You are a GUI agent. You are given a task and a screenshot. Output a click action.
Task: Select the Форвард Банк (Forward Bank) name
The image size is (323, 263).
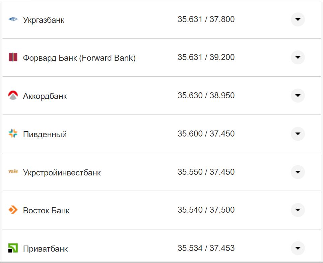[79, 58]
